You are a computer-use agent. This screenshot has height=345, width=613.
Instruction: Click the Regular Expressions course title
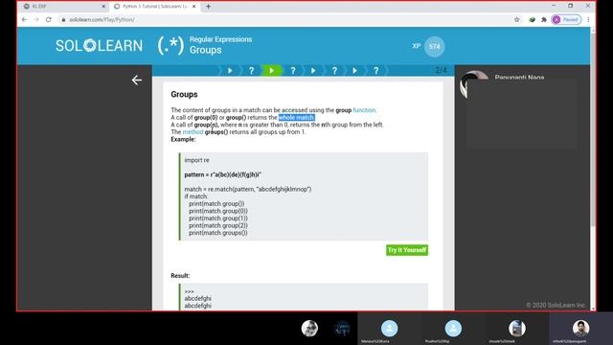point(220,39)
